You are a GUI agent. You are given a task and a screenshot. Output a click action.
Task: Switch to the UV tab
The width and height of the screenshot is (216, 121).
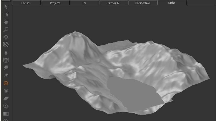(84, 3)
